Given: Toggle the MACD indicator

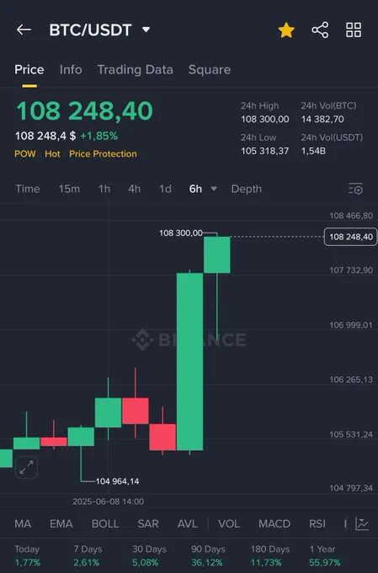Looking at the screenshot, I should coord(274,523).
